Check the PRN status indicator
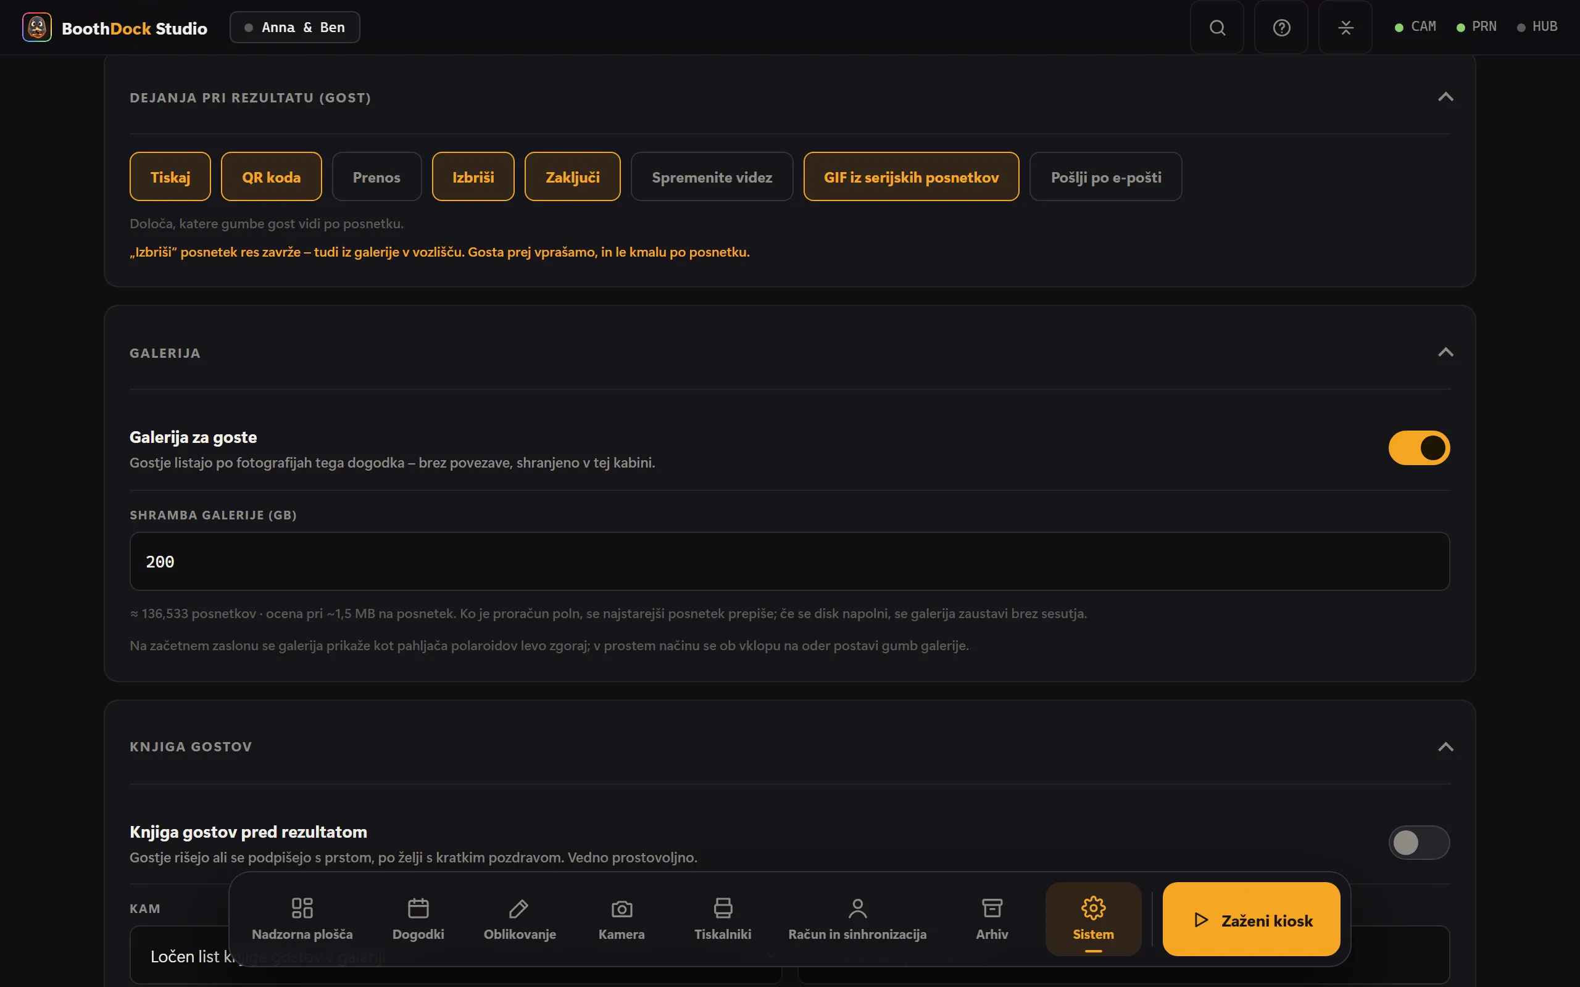The width and height of the screenshot is (1580, 987). point(1476,27)
